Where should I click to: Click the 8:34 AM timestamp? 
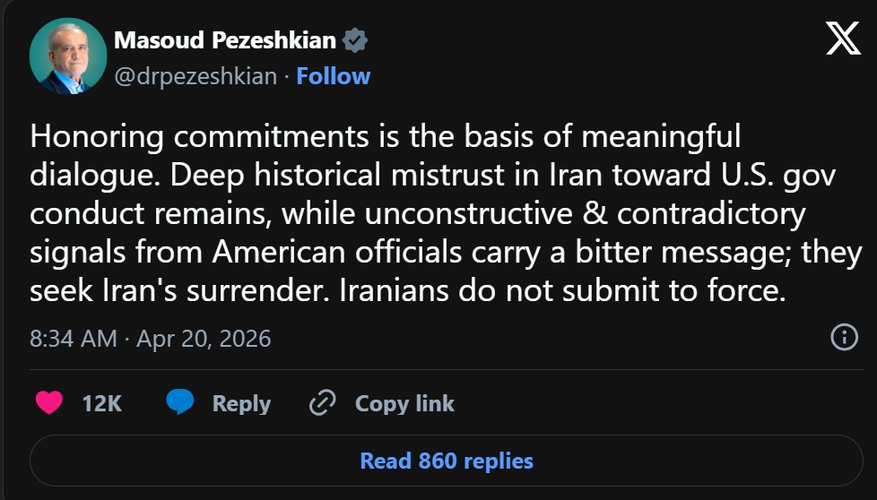point(73,339)
